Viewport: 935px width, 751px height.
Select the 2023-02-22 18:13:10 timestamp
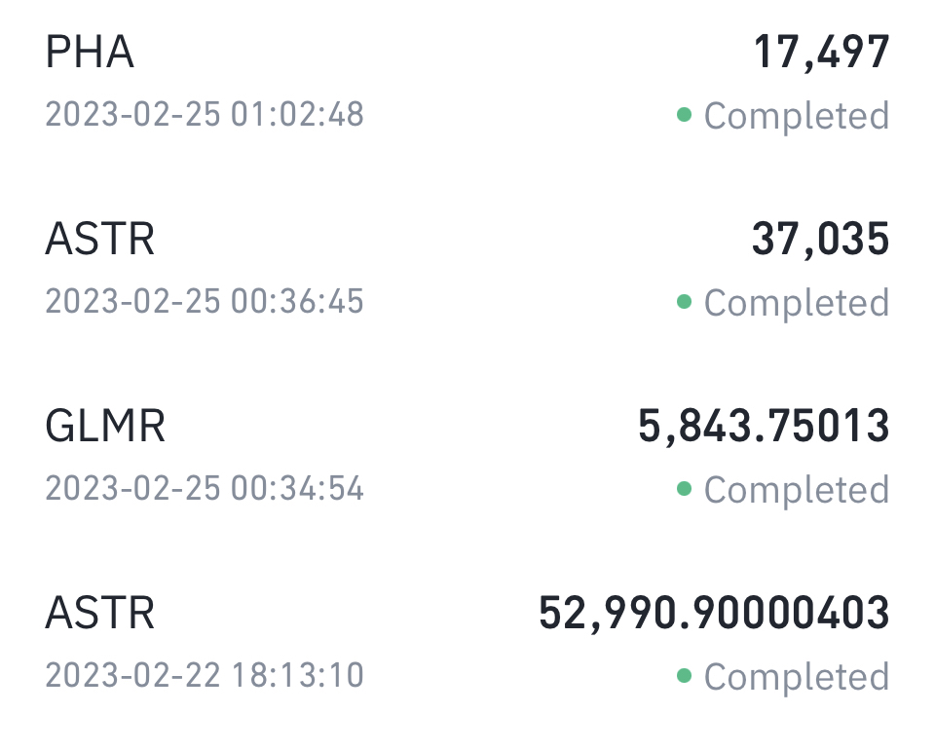(205, 675)
